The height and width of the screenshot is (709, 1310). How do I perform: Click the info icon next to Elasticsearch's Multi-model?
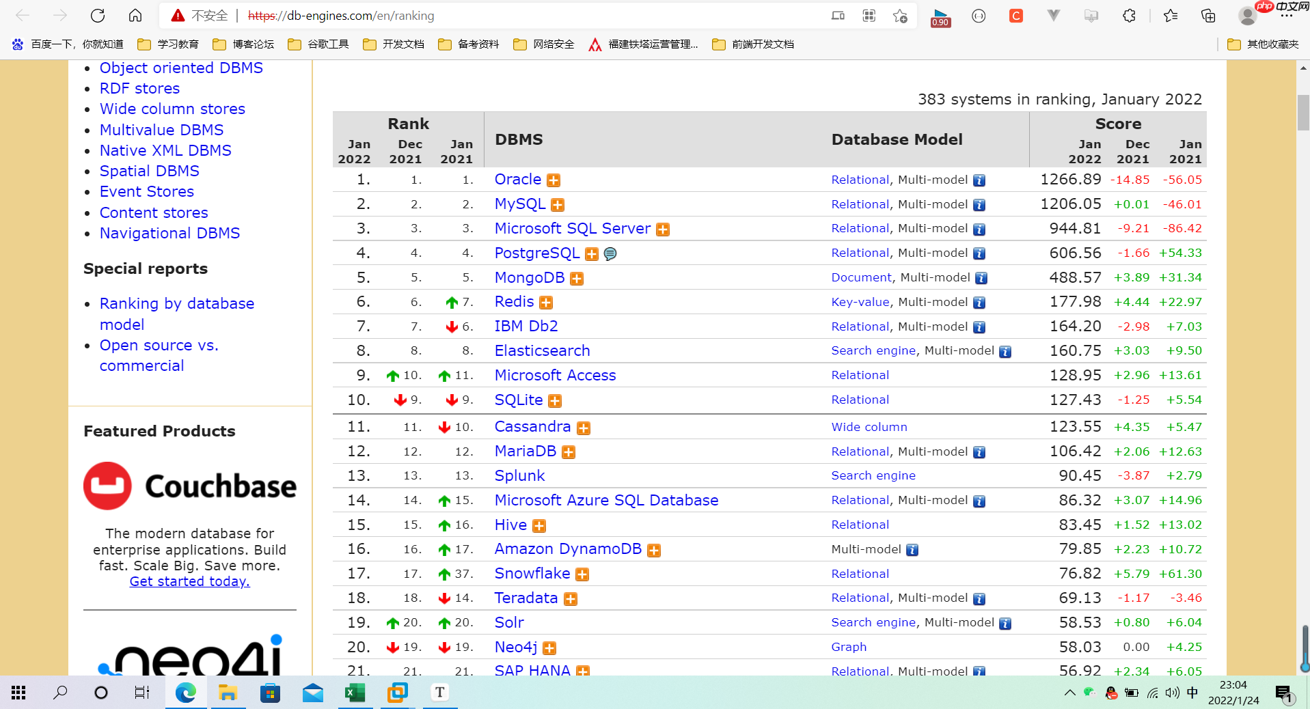1005,351
